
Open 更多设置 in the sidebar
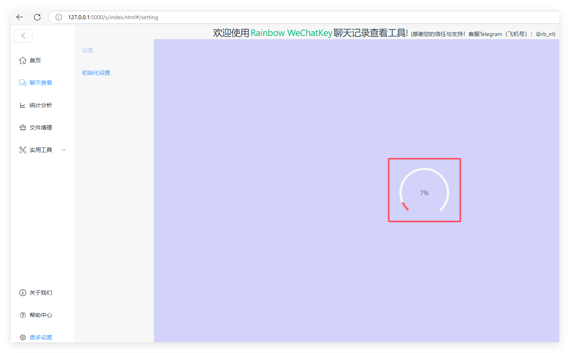(41, 337)
